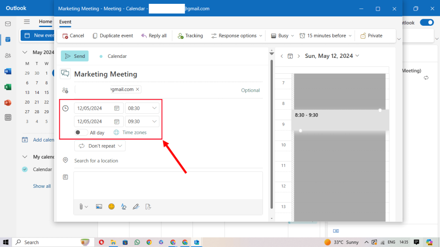Collapse the May 2024 mini calendar
The width and height of the screenshot is (440, 247).
pos(24,52)
